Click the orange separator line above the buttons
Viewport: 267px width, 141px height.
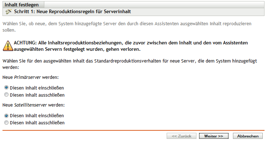coord(133,130)
